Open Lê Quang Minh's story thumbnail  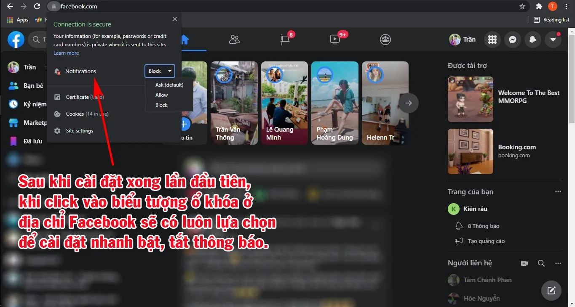pos(284,103)
